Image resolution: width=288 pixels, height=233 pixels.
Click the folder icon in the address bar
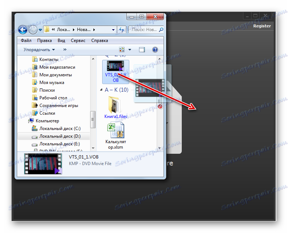coord(47,30)
